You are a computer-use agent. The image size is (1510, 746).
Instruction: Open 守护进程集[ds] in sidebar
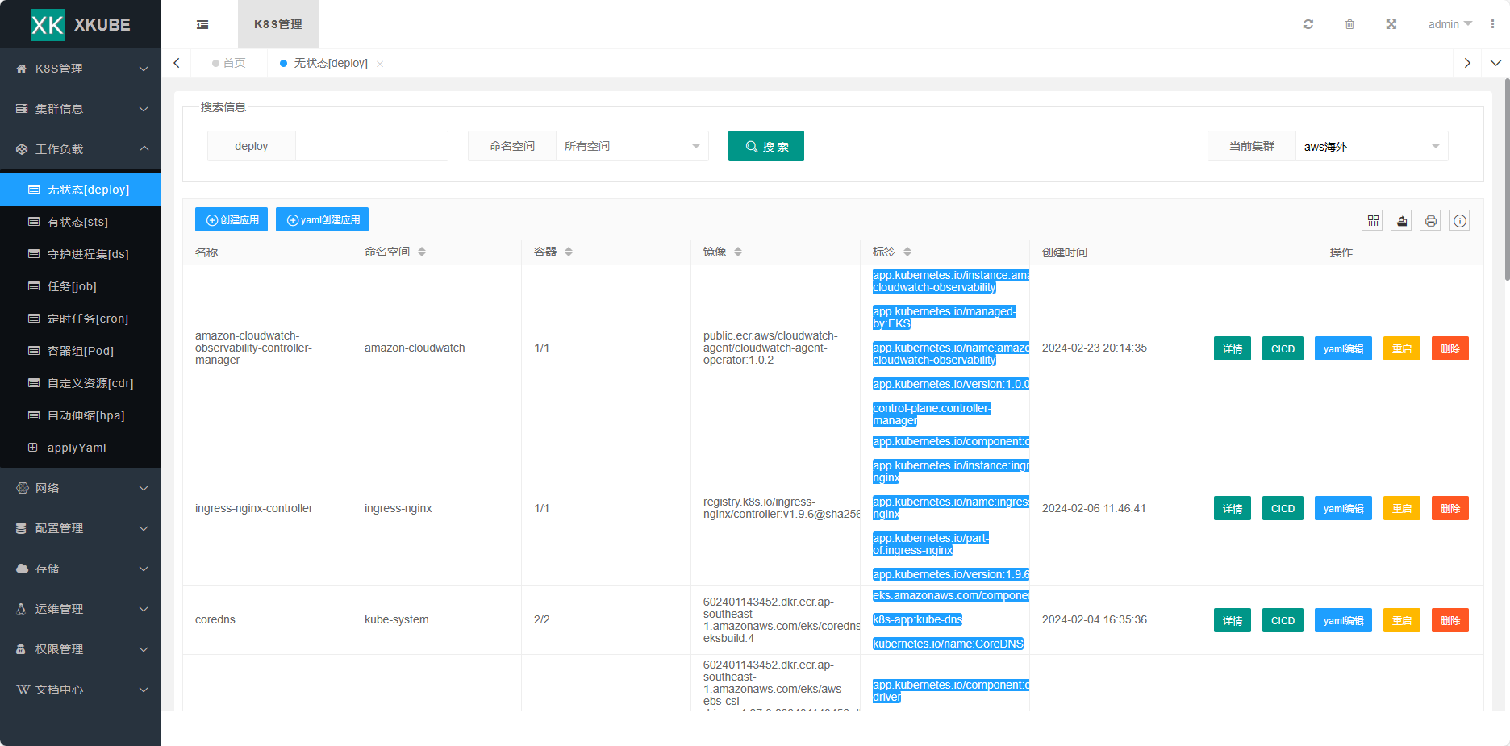click(x=81, y=254)
